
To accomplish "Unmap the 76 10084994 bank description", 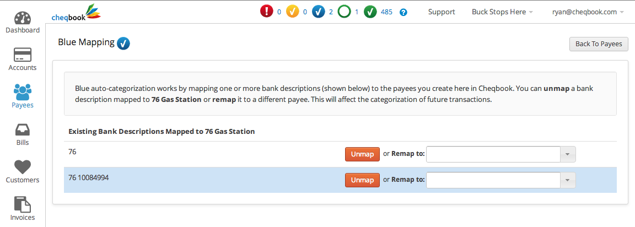I will tap(362, 180).
